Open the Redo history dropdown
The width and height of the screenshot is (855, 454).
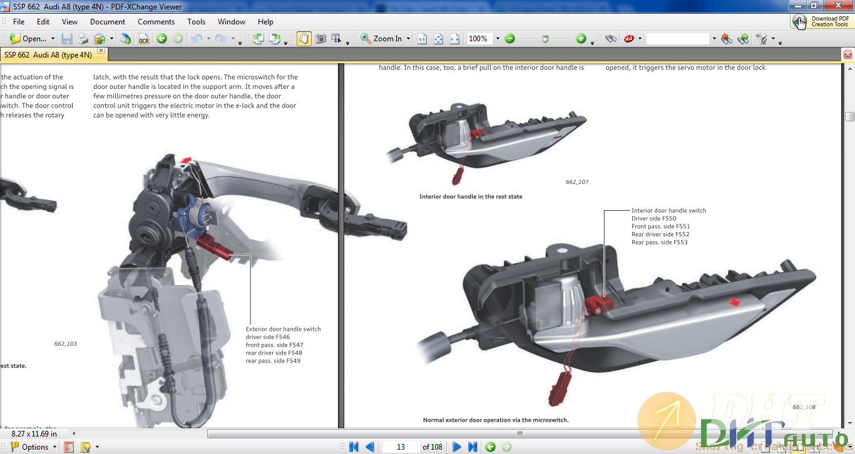[233, 39]
